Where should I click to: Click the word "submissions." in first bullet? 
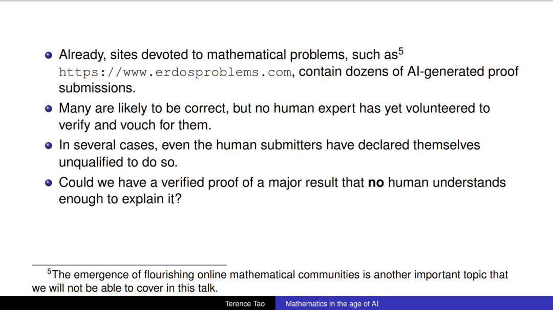click(97, 88)
